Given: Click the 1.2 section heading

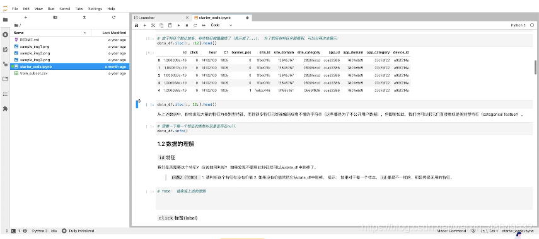Looking at the screenshot, I should click(176, 144).
